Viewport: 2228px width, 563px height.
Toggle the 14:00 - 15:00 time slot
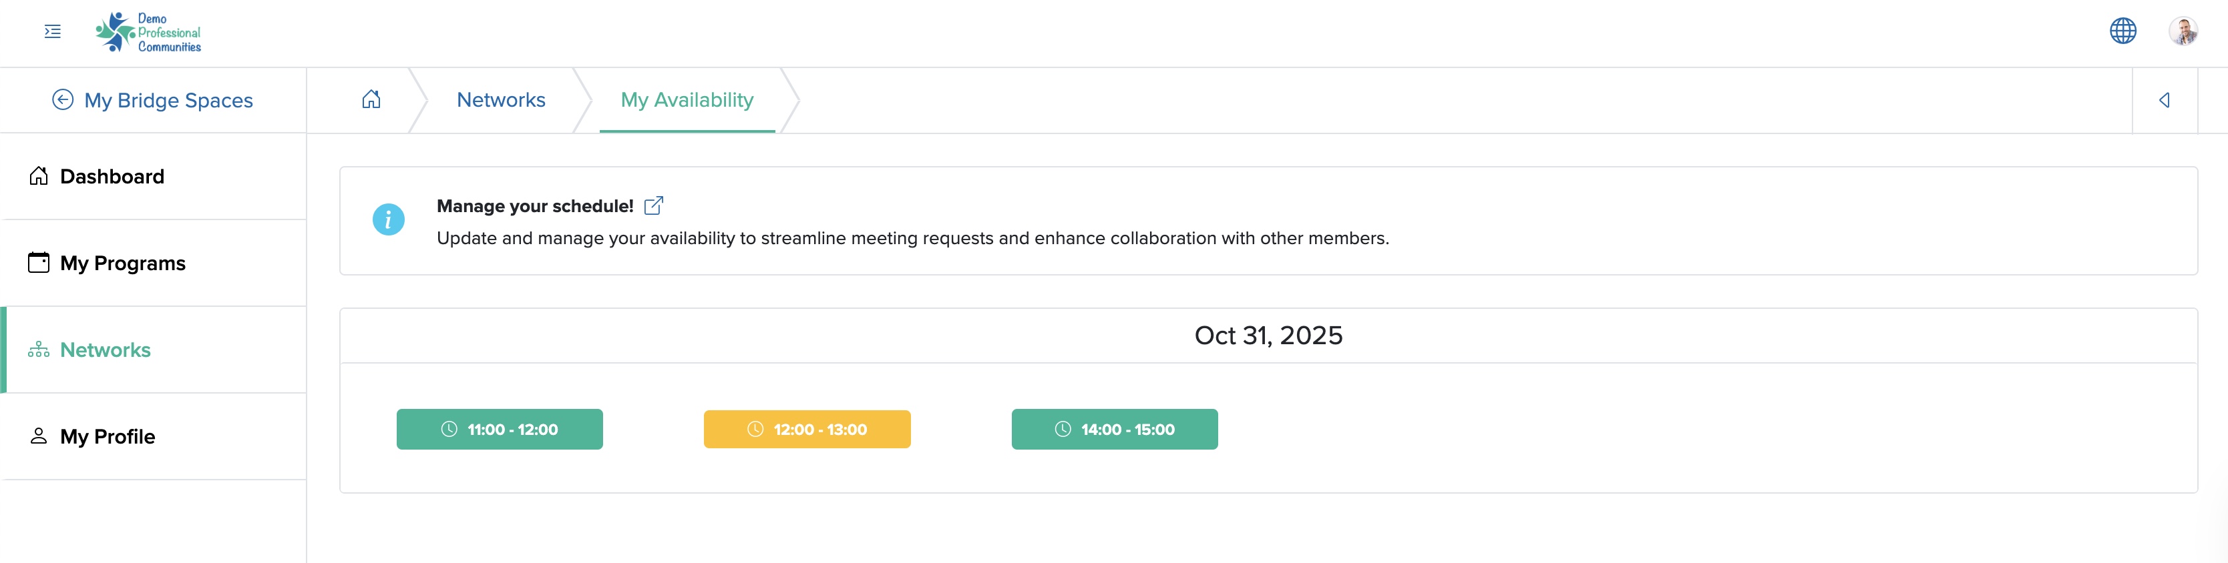[1115, 429]
